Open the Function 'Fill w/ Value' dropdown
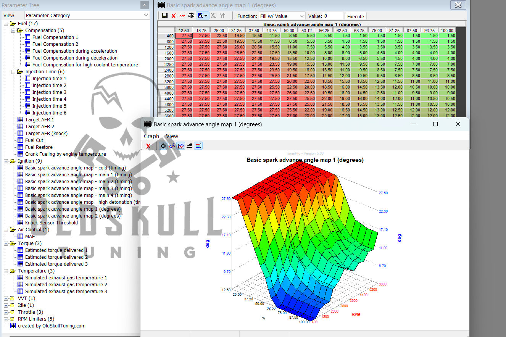 point(282,16)
